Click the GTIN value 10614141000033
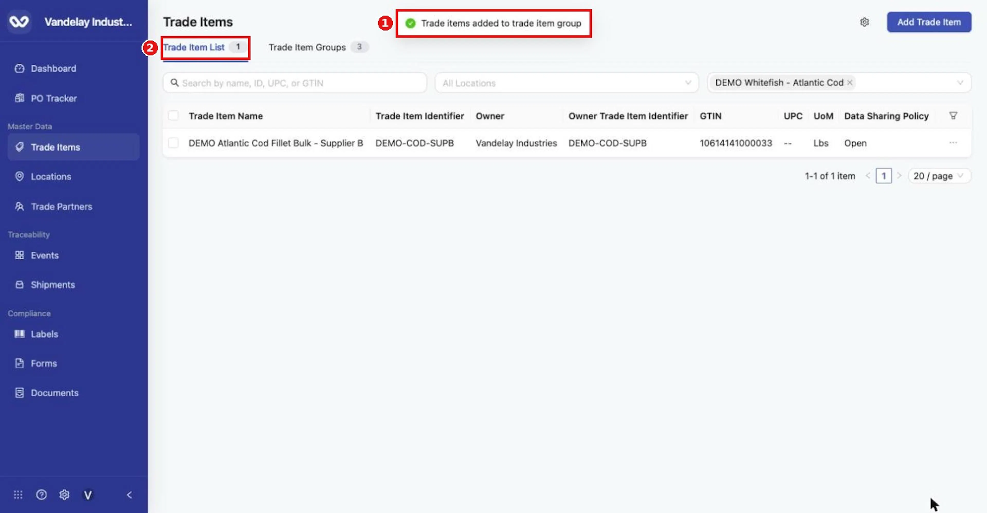Viewport: 987px width, 513px height. (736, 143)
